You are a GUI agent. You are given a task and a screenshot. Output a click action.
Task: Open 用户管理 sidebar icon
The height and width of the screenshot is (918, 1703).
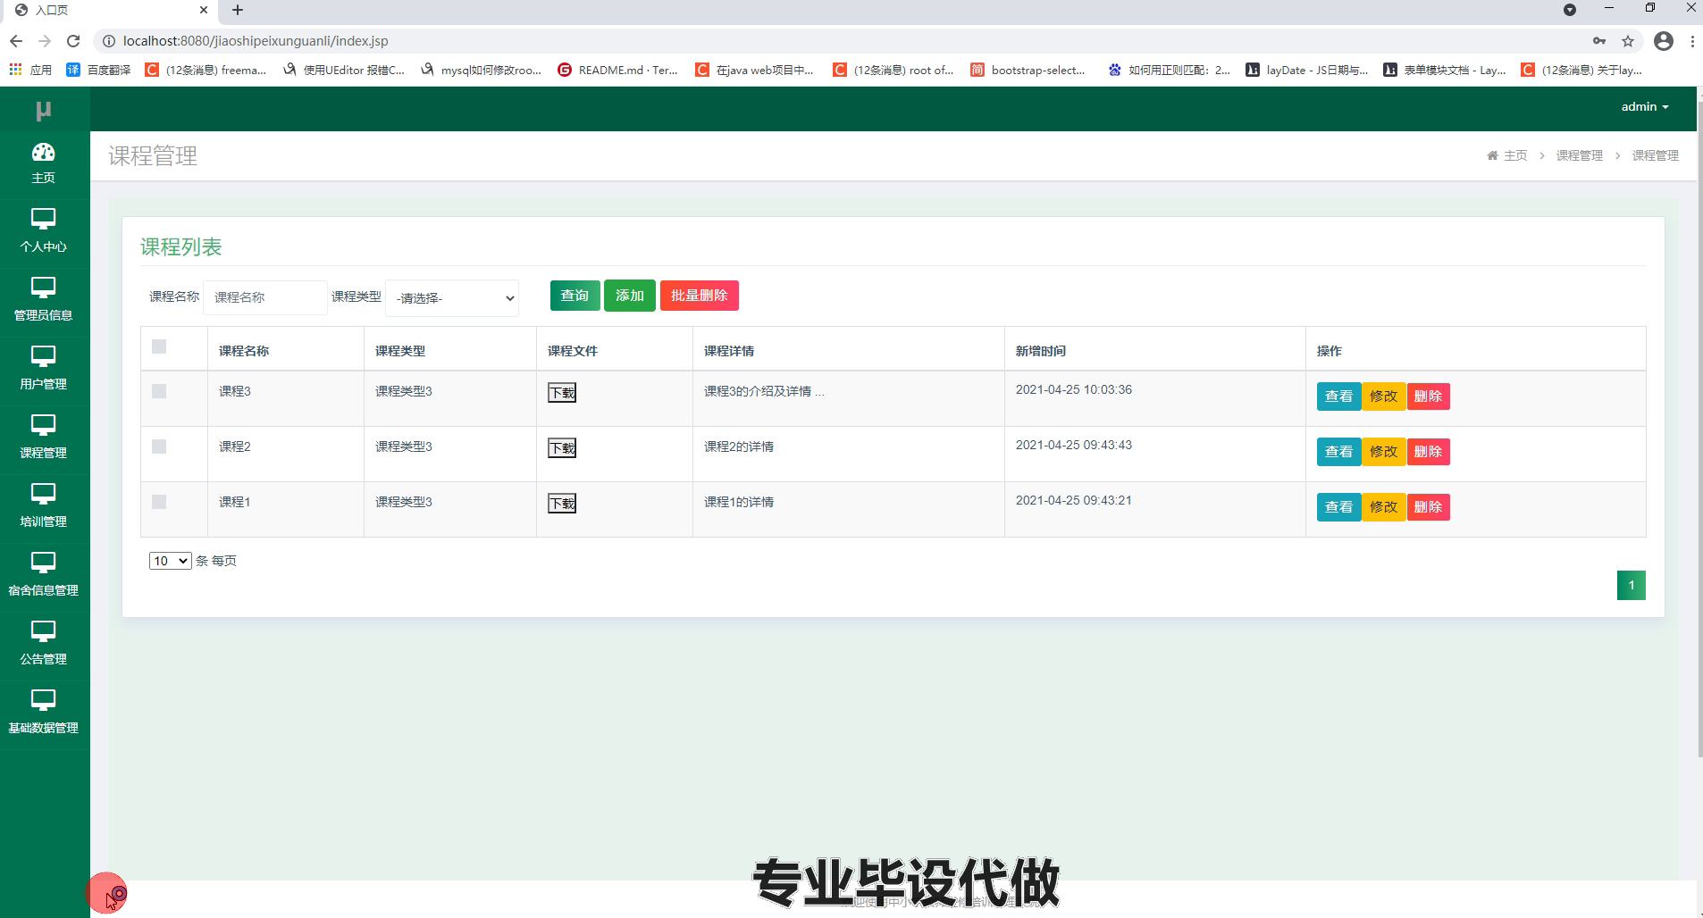[43, 356]
